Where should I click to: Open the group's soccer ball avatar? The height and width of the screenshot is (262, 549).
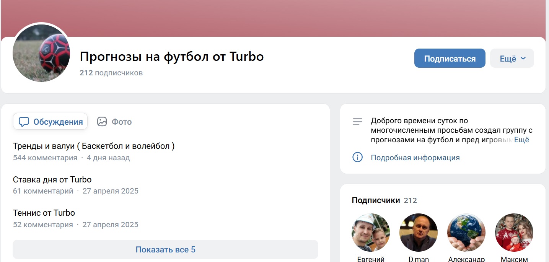pos(41,52)
